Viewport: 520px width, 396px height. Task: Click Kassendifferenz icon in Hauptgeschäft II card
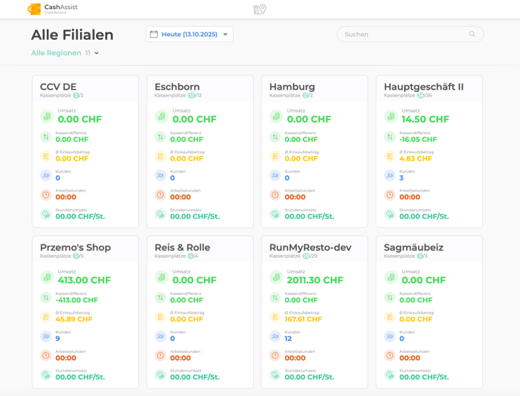pyautogui.click(x=390, y=137)
